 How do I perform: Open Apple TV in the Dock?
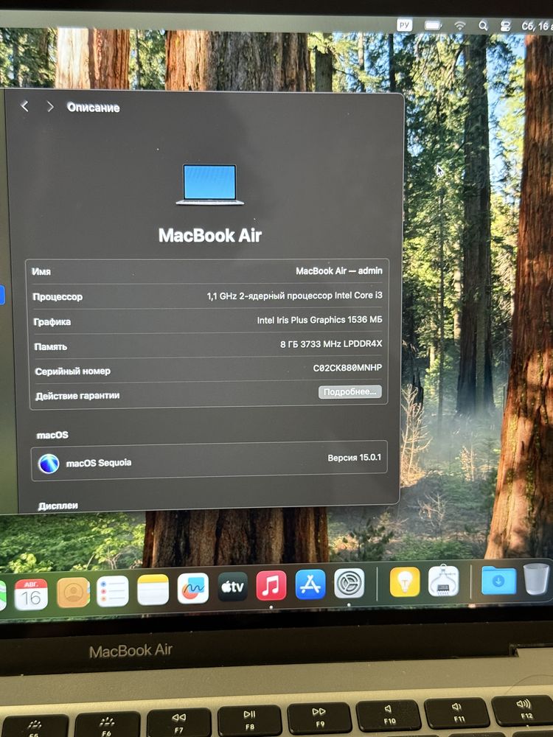(x=232, y=587)
